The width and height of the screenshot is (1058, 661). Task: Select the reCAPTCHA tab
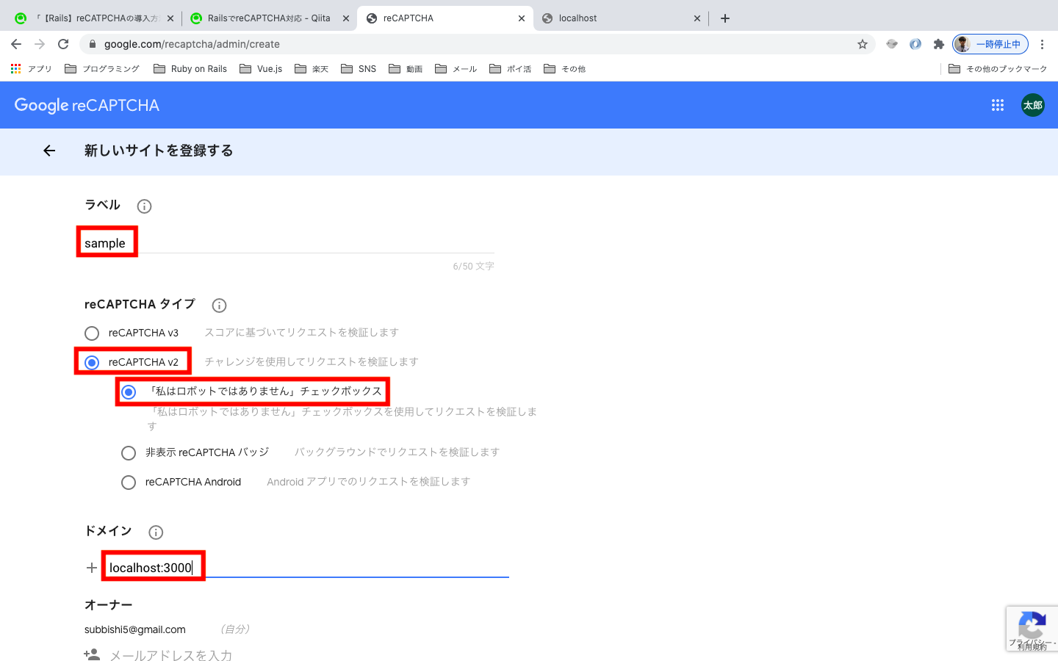445,18
